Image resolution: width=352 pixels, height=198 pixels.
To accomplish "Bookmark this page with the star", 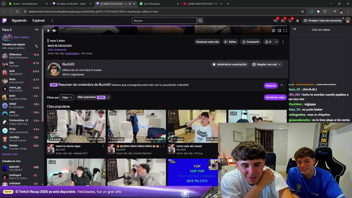I will [x=302, y=12].
